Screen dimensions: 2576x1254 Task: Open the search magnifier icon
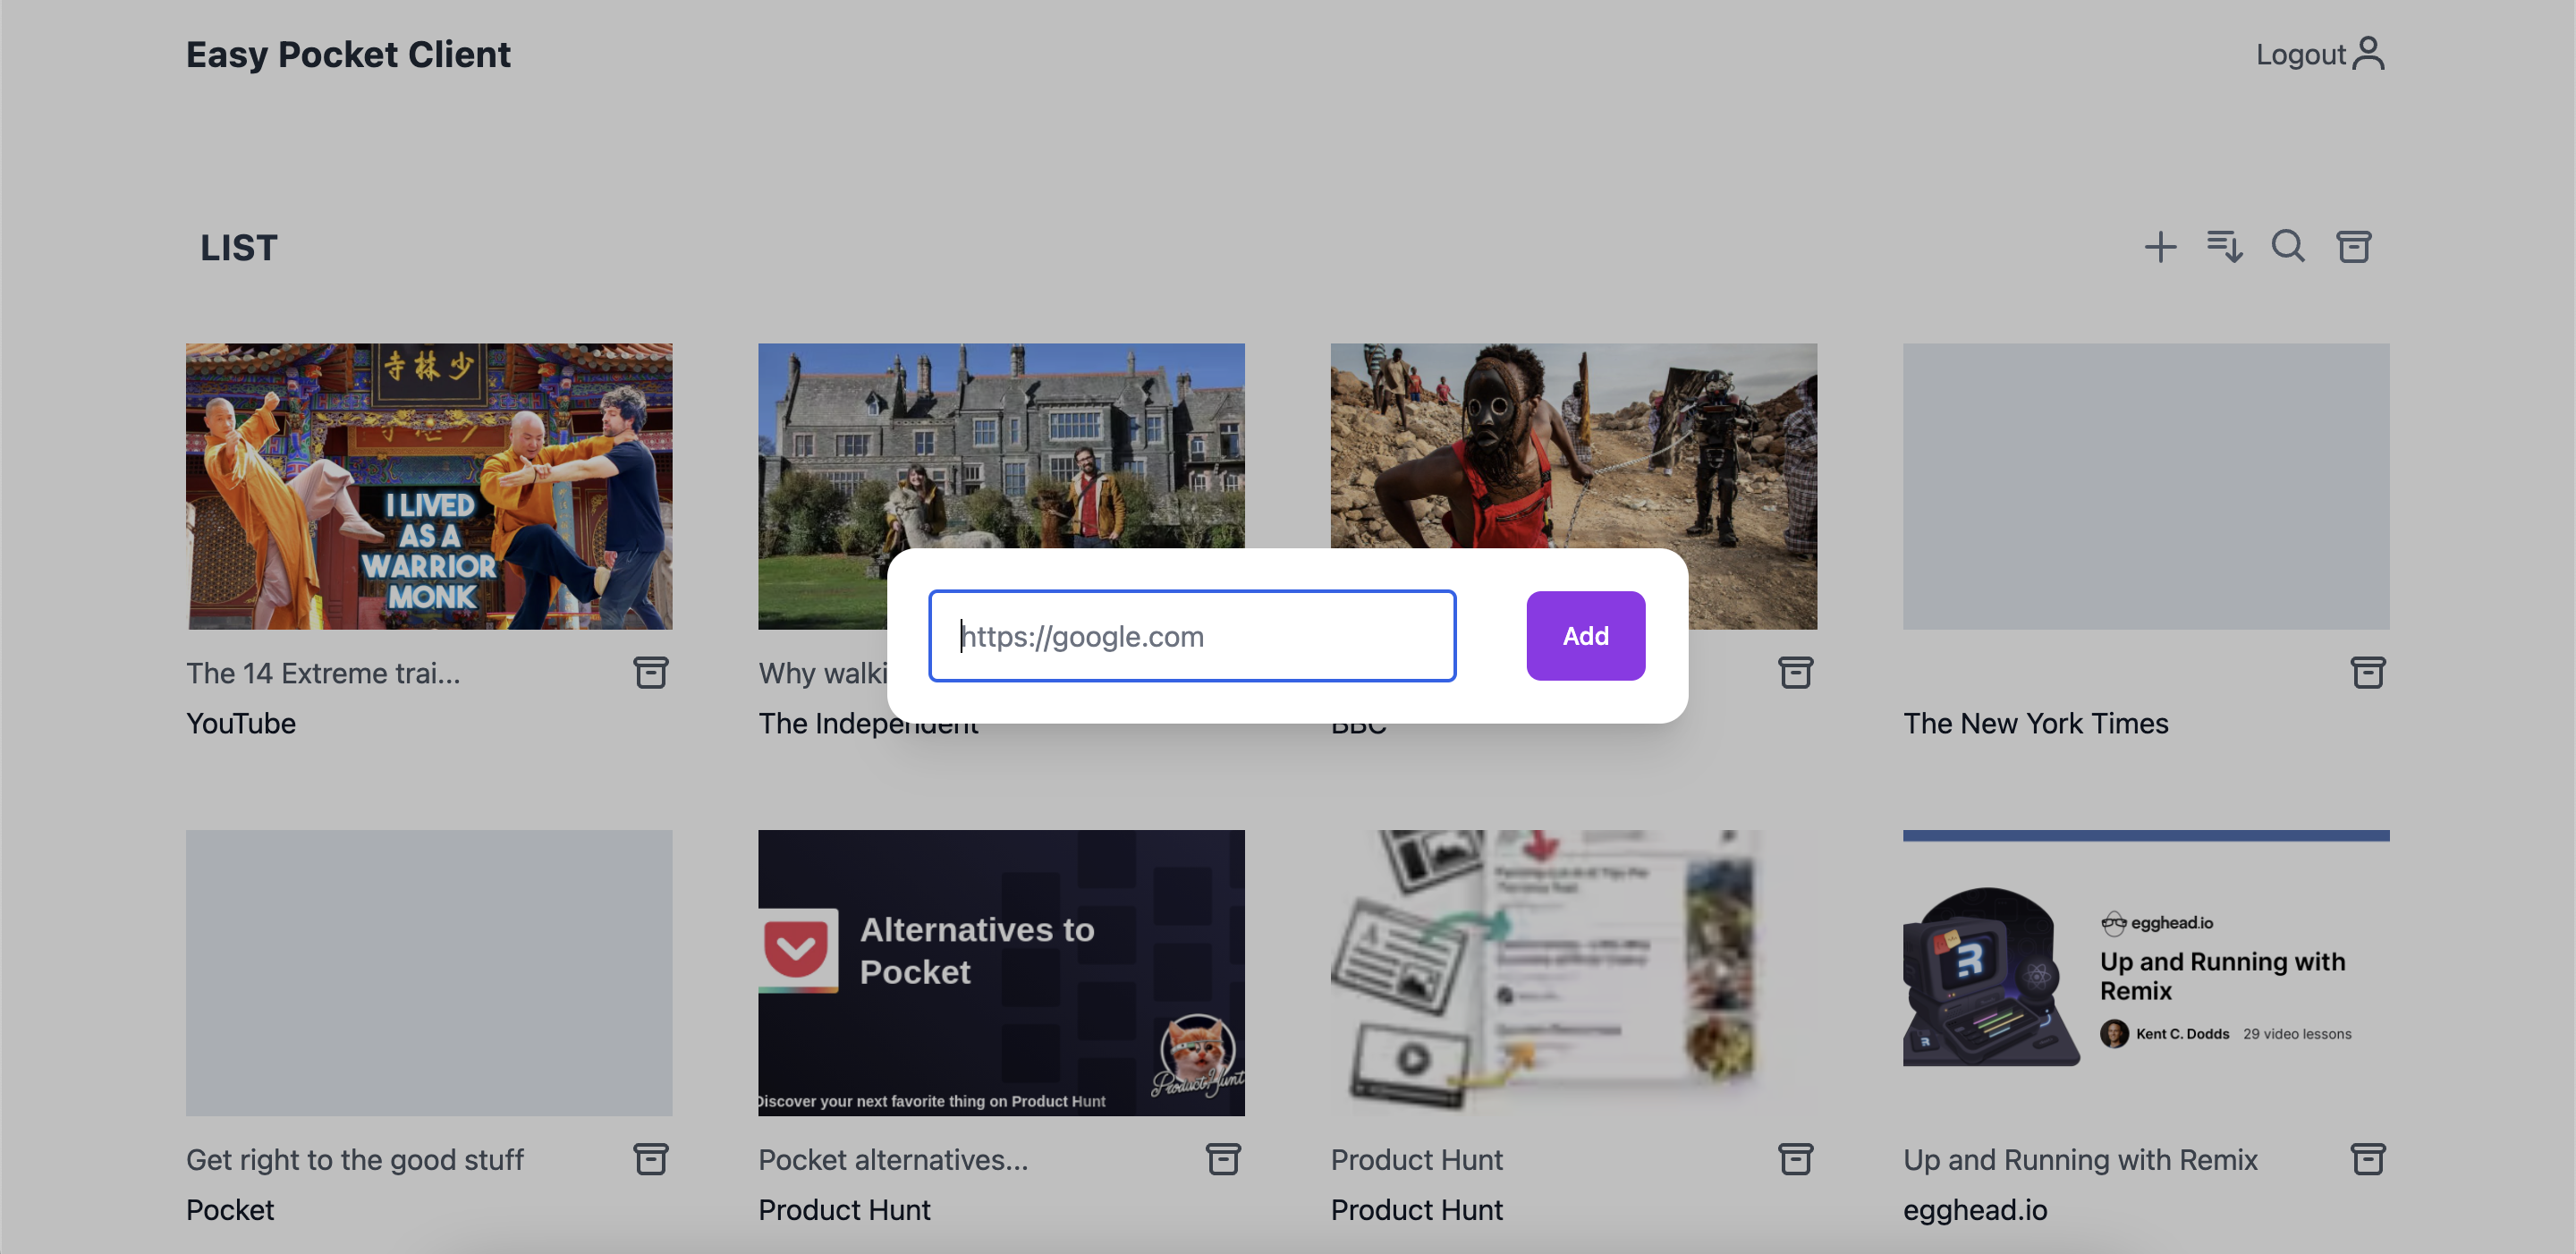(2288, 247)
